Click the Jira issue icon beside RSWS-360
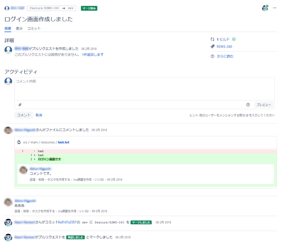282x244 pixels. coord(212,46)
